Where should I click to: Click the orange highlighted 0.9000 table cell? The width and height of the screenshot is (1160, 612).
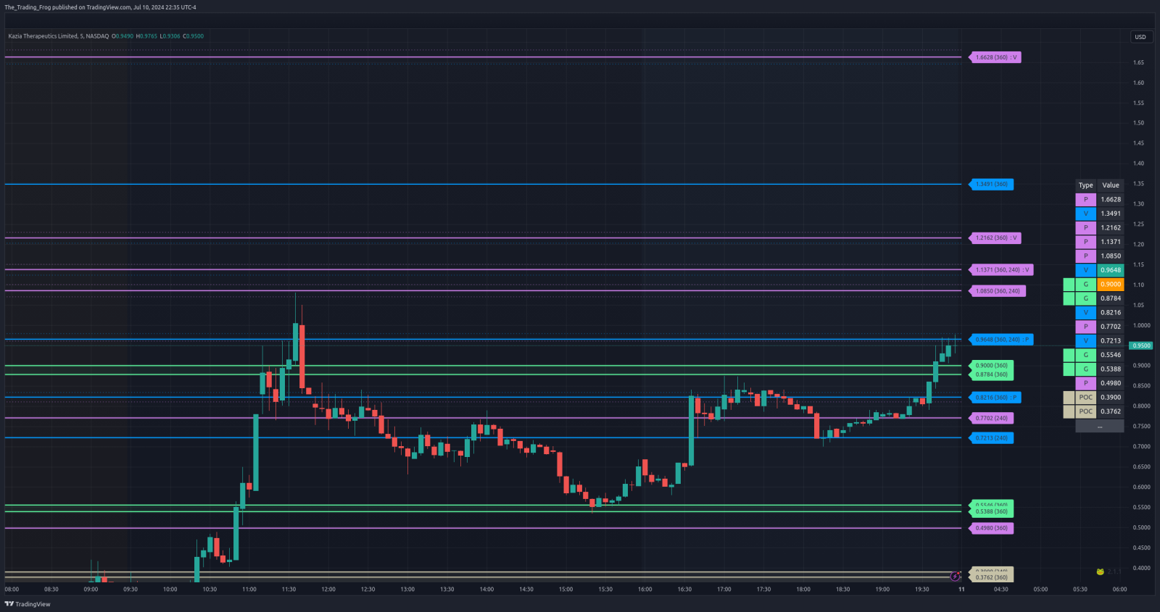1111,285
